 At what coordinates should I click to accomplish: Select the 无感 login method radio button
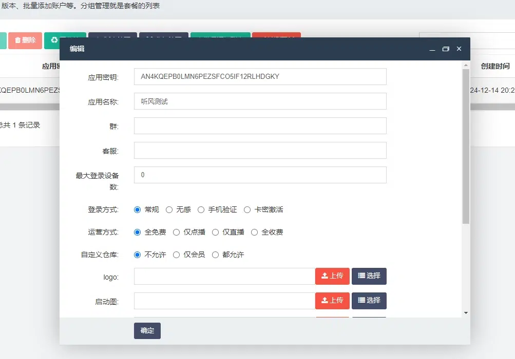click(x=169, y=209)
